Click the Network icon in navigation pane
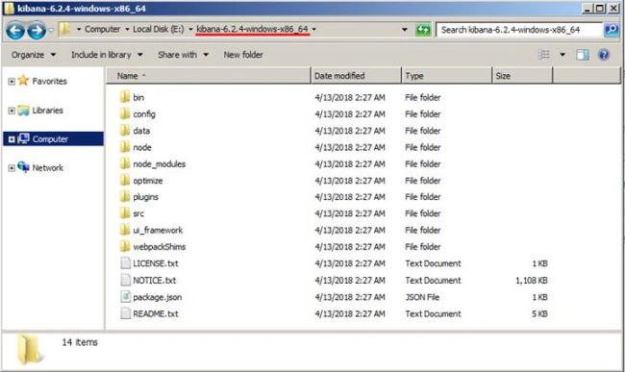 pos(23,167)
